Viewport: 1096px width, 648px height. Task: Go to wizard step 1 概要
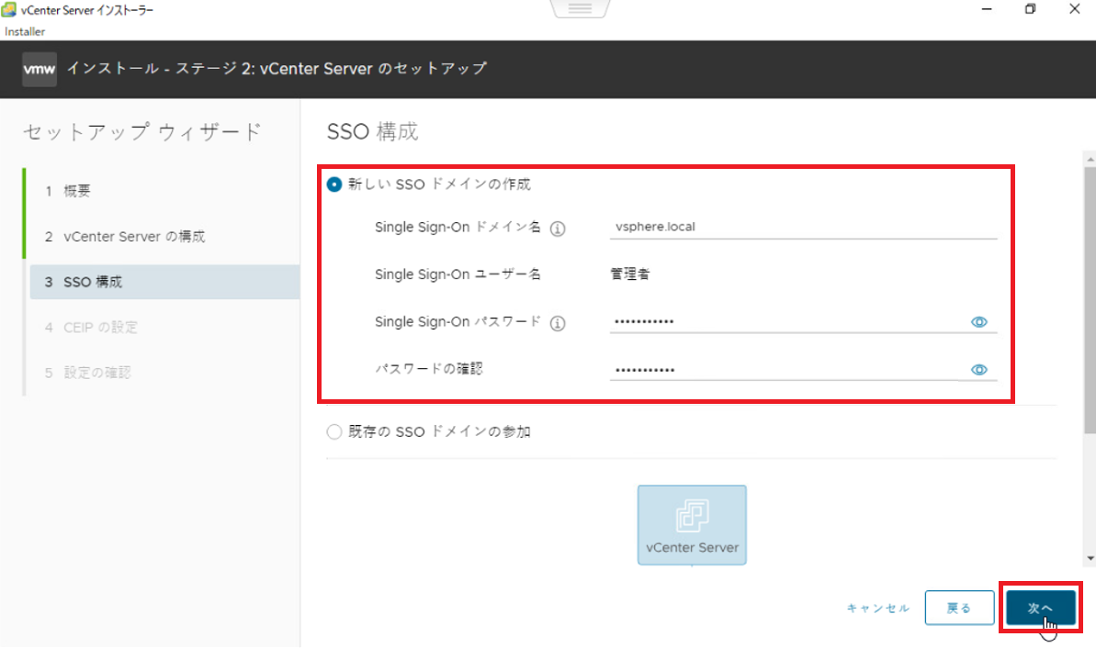click(x=77, y=191)
